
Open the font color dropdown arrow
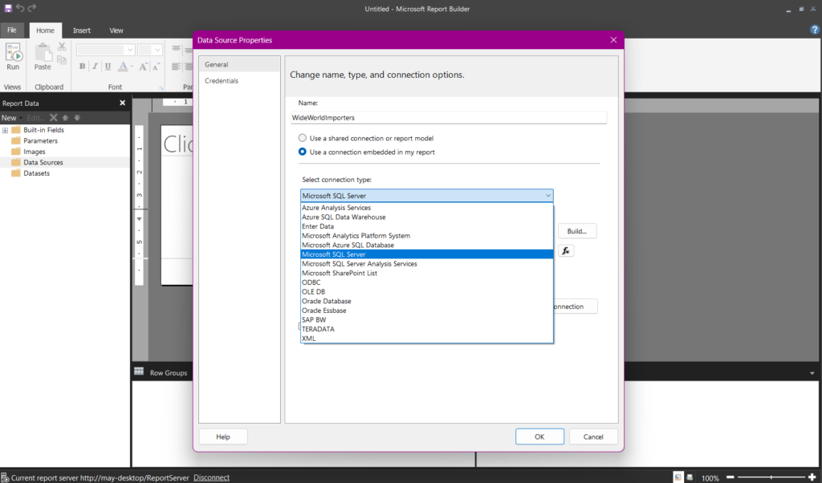(x=132, y=67)
